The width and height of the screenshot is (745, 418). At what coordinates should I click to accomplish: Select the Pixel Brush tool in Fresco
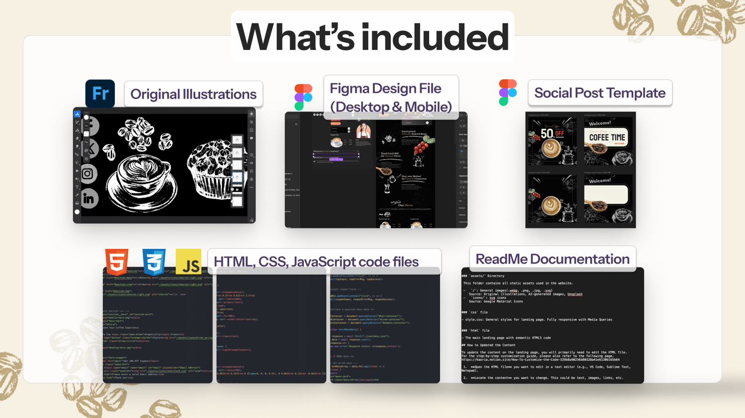(x=77, y=114)
